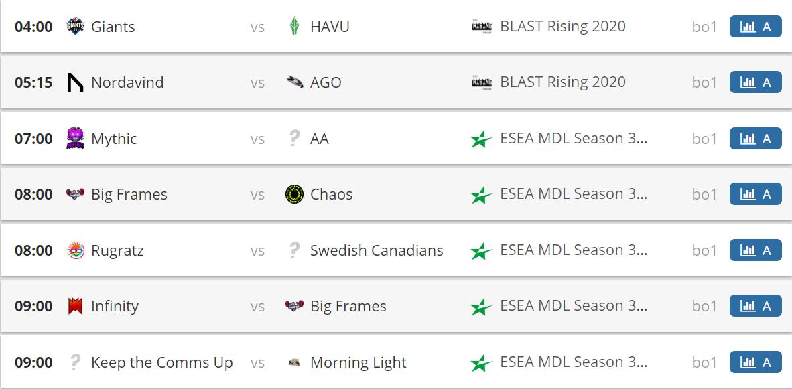
Task: Click the Infinity team logo
Action: click(x=76, y=306)
